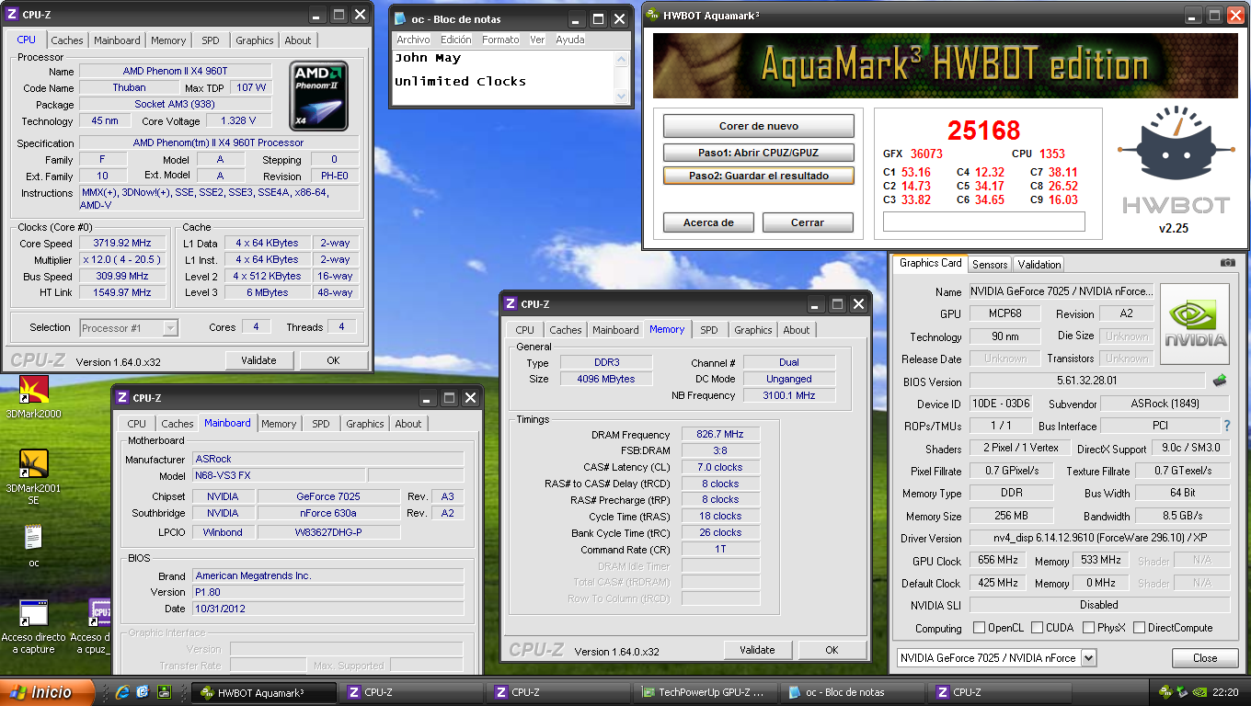Click 'Paso1: Abrir CPUZ/GPUZ' button

tap(758, 153)
